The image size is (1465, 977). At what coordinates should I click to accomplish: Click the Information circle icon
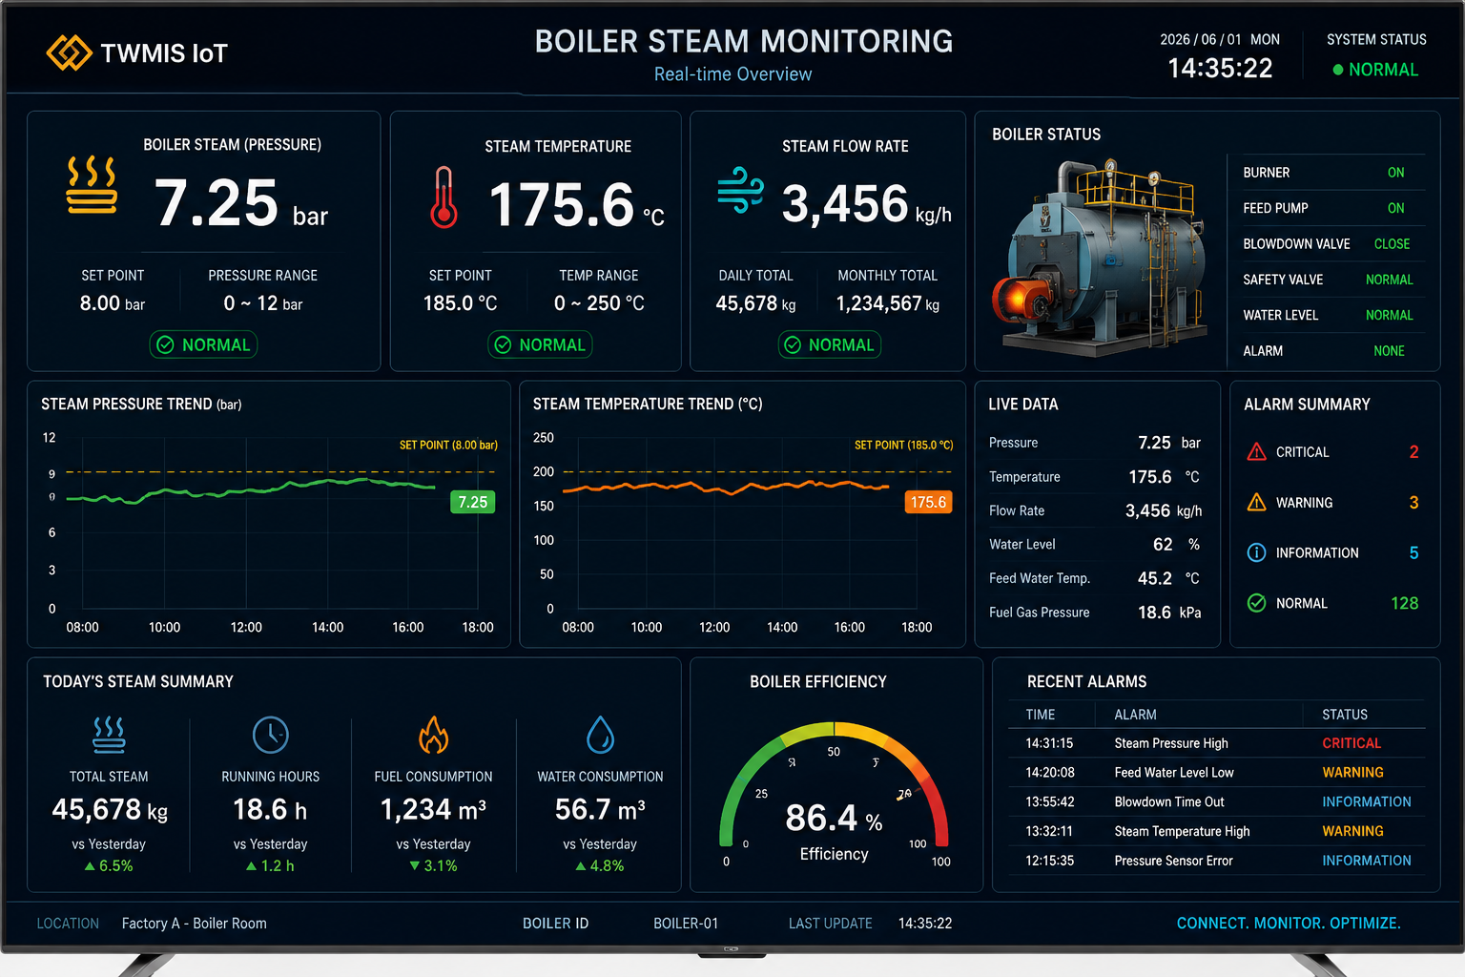pos(1256,552)
